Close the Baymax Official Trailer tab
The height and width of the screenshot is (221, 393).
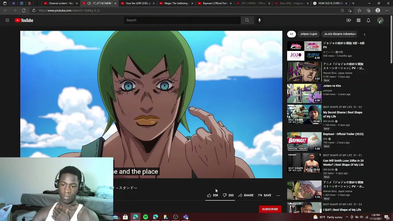tap(231, 3)
